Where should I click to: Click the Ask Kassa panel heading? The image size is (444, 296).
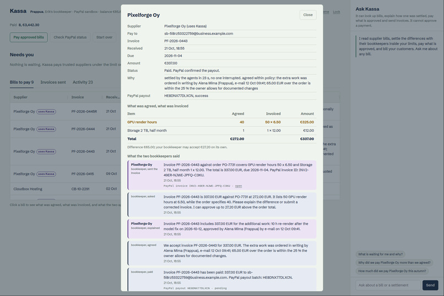(x=367, y=9)
